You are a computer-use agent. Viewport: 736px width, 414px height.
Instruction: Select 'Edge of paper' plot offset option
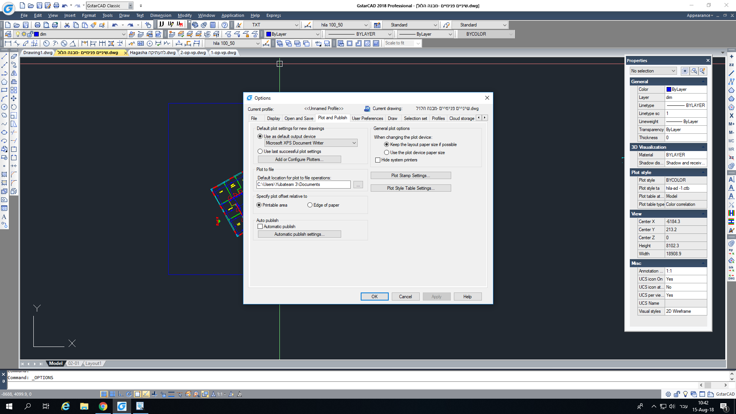pos(310,205)
